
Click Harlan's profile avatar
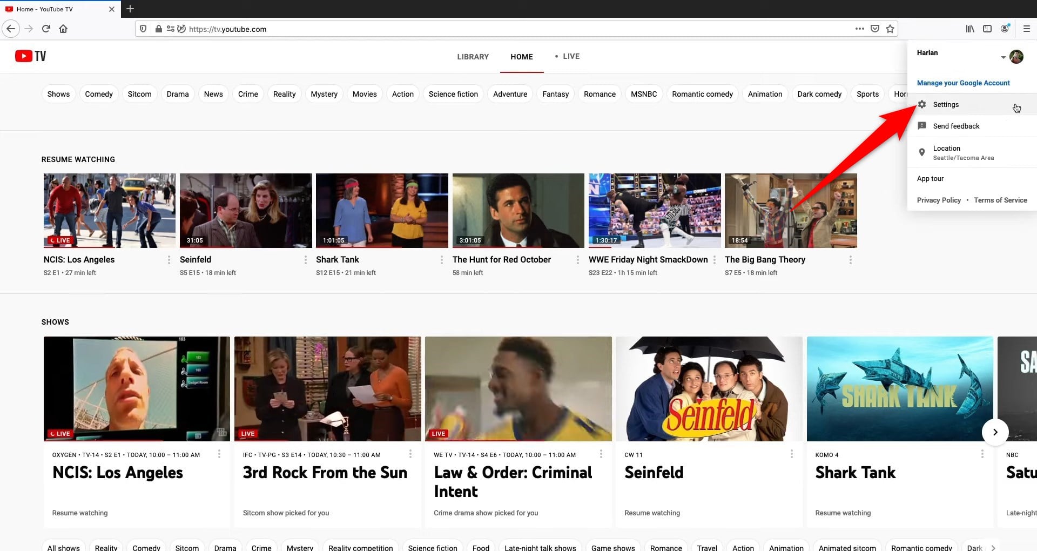pyautogui.click(x=1018, y=57)
